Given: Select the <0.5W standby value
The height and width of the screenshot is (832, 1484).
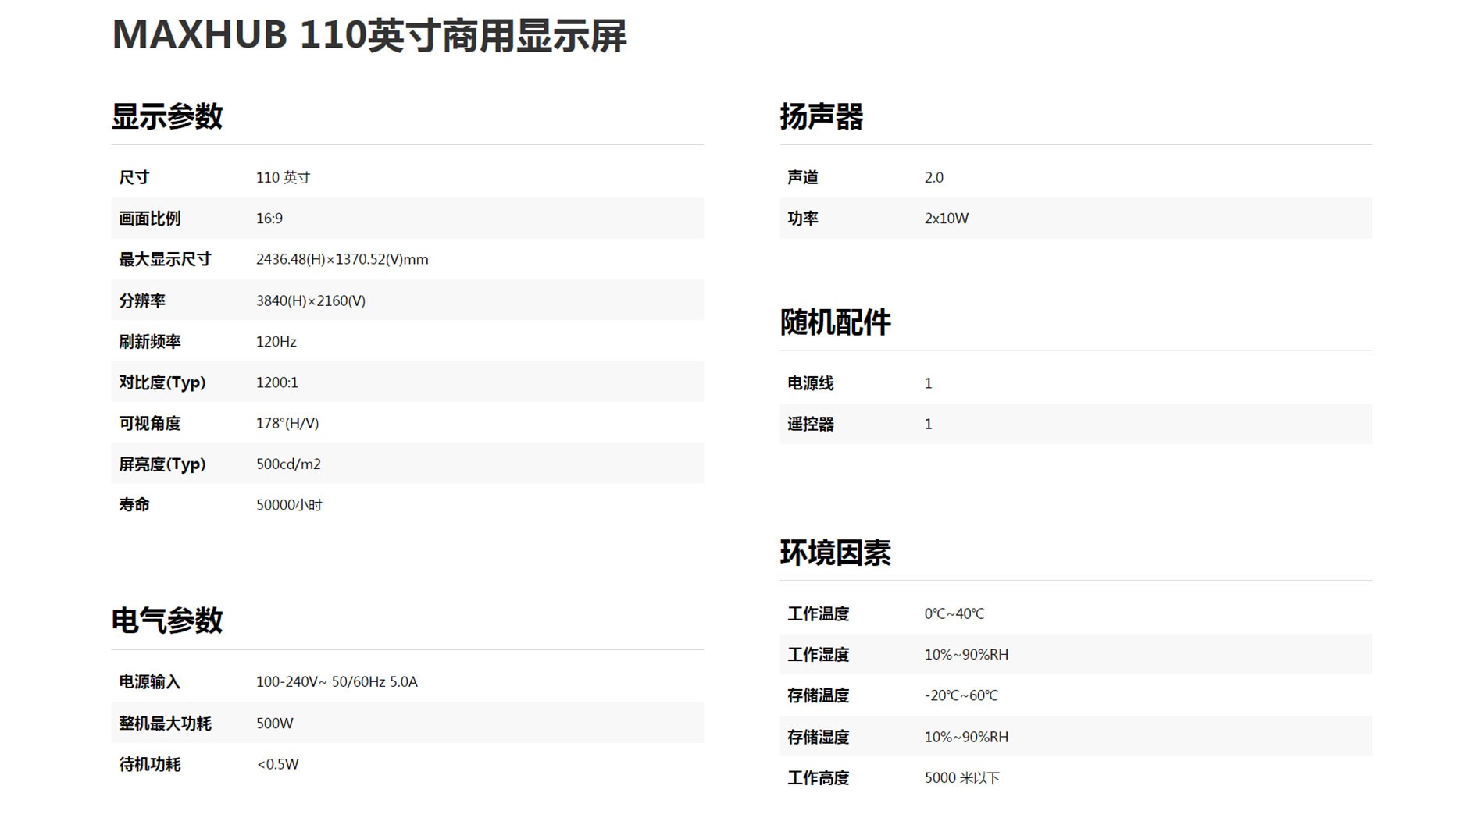Looking at the screenshot, I should (278, 764).
